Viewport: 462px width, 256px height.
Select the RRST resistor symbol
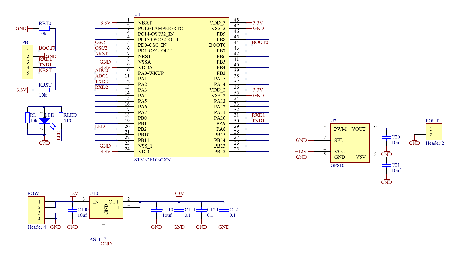(44, 90)
